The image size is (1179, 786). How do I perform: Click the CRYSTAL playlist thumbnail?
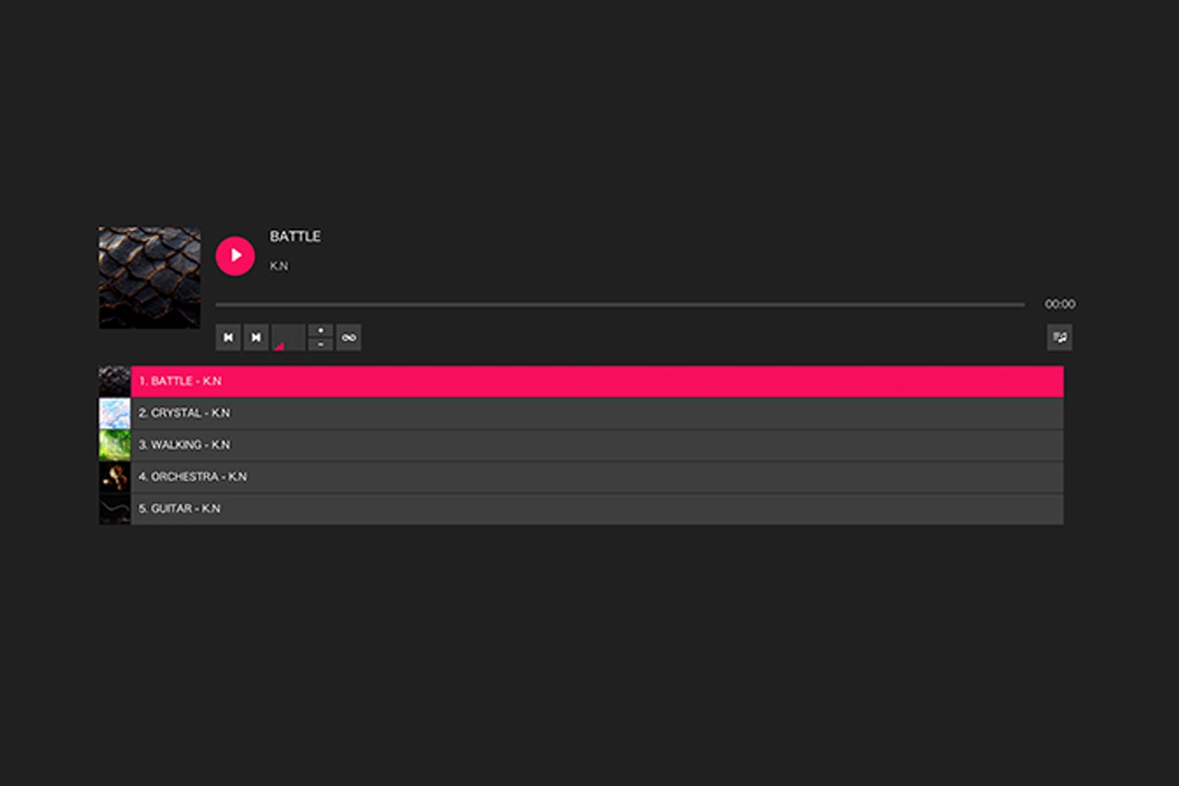click(x=115, y=413)
